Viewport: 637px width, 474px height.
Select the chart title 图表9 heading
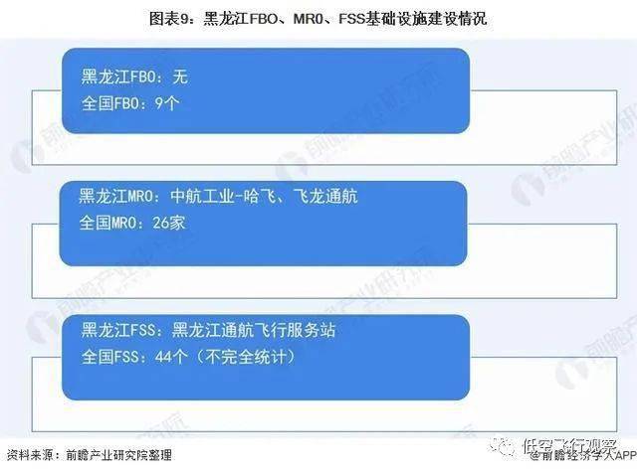318,19
